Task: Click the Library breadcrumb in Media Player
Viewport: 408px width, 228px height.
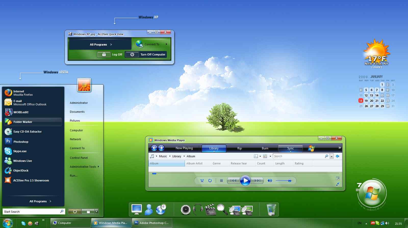Action: [177, 156]
